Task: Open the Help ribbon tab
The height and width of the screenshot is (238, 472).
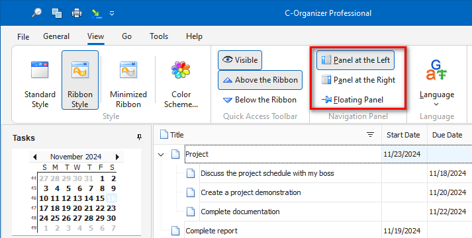Action: click(194, 36)
